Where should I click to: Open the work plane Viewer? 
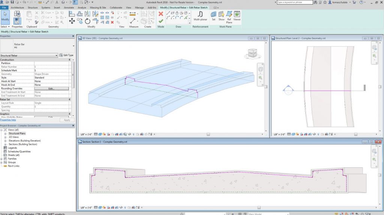point(237,15)
